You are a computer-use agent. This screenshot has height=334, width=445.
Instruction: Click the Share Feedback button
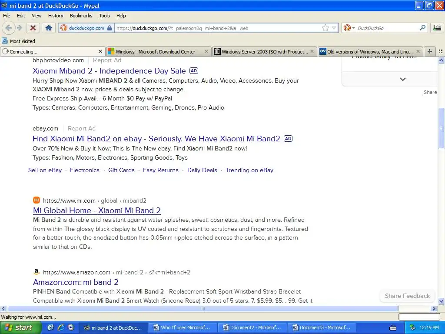[x=407, y=296]
